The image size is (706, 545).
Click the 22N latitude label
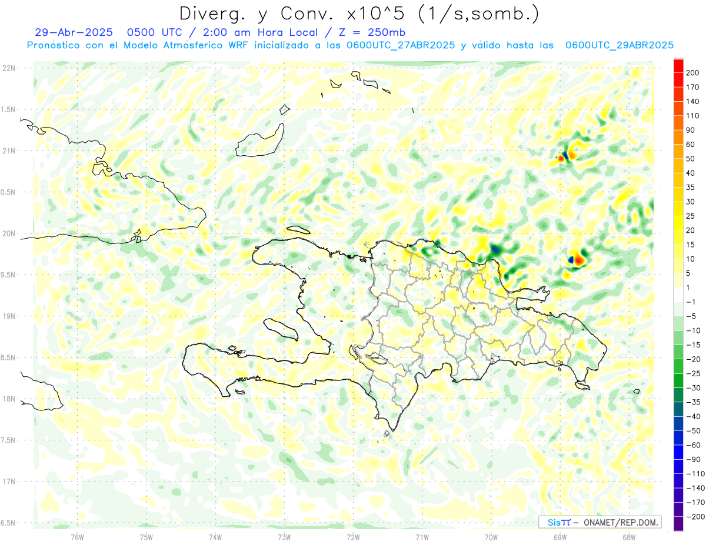(9, 68)
